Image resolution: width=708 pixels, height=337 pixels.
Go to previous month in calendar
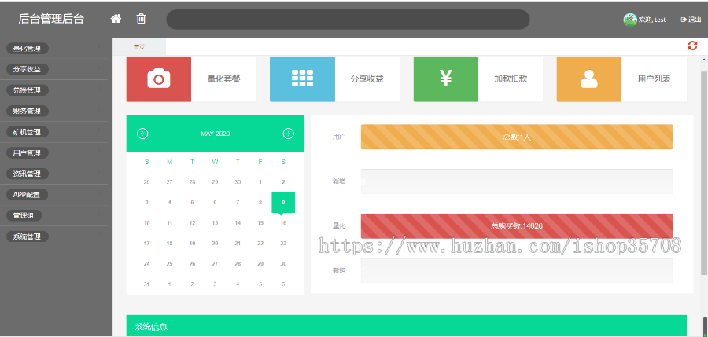pyautogui.click(x=142, y=134)
